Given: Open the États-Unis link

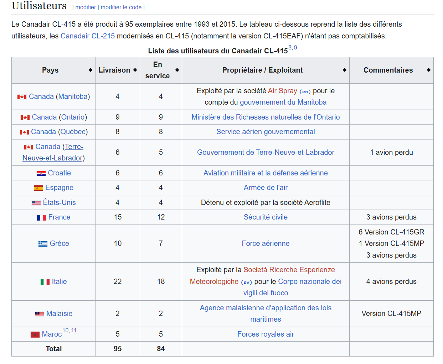Looking at the screenshot, I should (60, 202).
